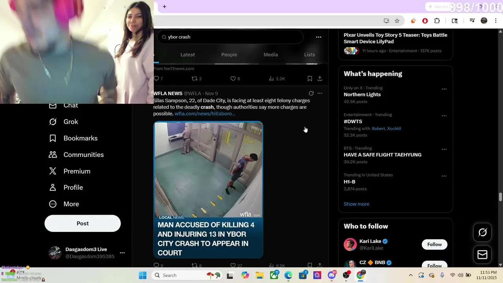Open Pixar Toy Story 5 Teaser story

click(x=395, y=38)
